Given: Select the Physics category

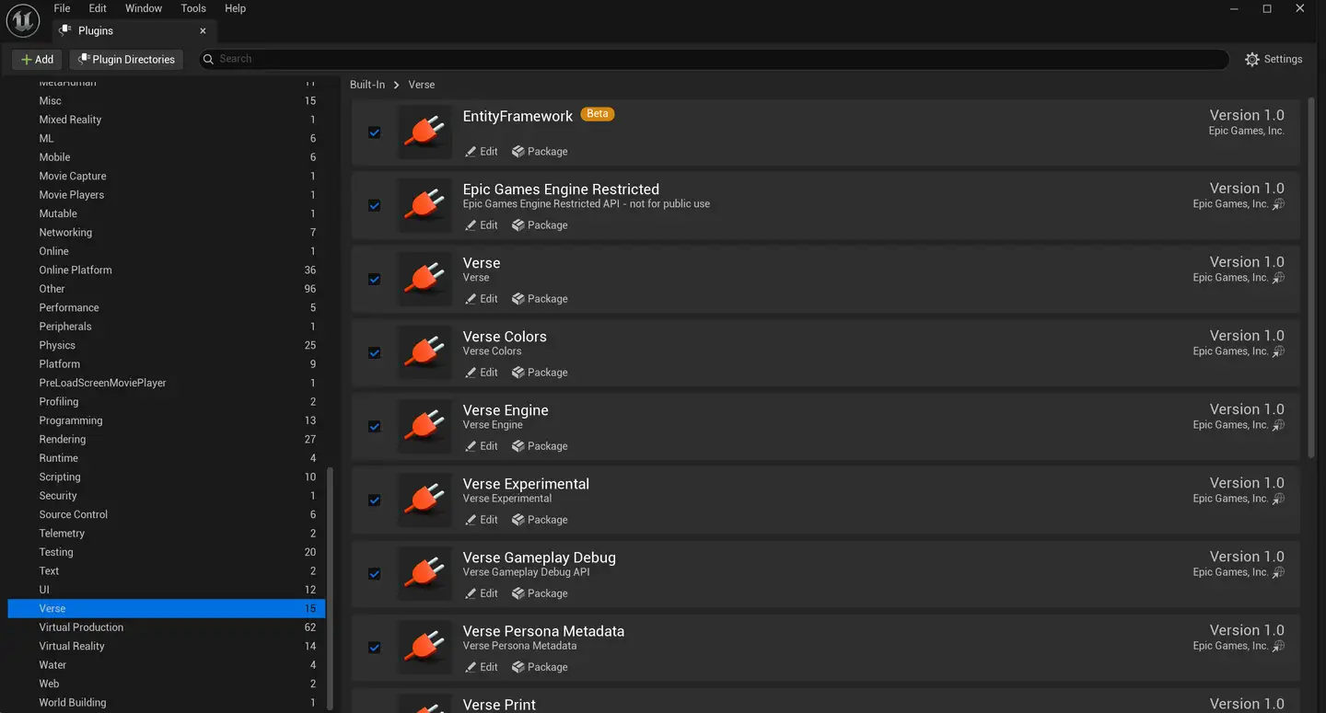Looking at the screenshot, I should (167, 345).
